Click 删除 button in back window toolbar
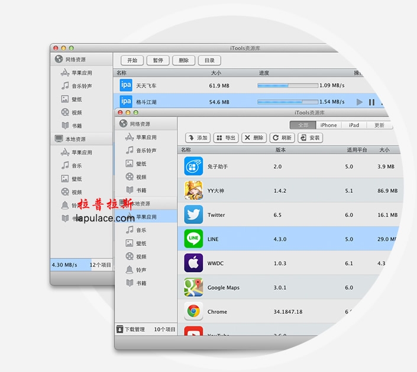Image resolution: width=417 pixels, height=372 pixels. tap(184, 60)
